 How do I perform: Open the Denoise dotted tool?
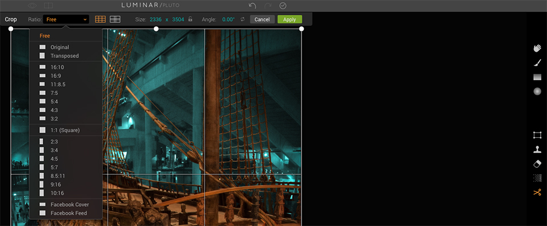[537, 178]
